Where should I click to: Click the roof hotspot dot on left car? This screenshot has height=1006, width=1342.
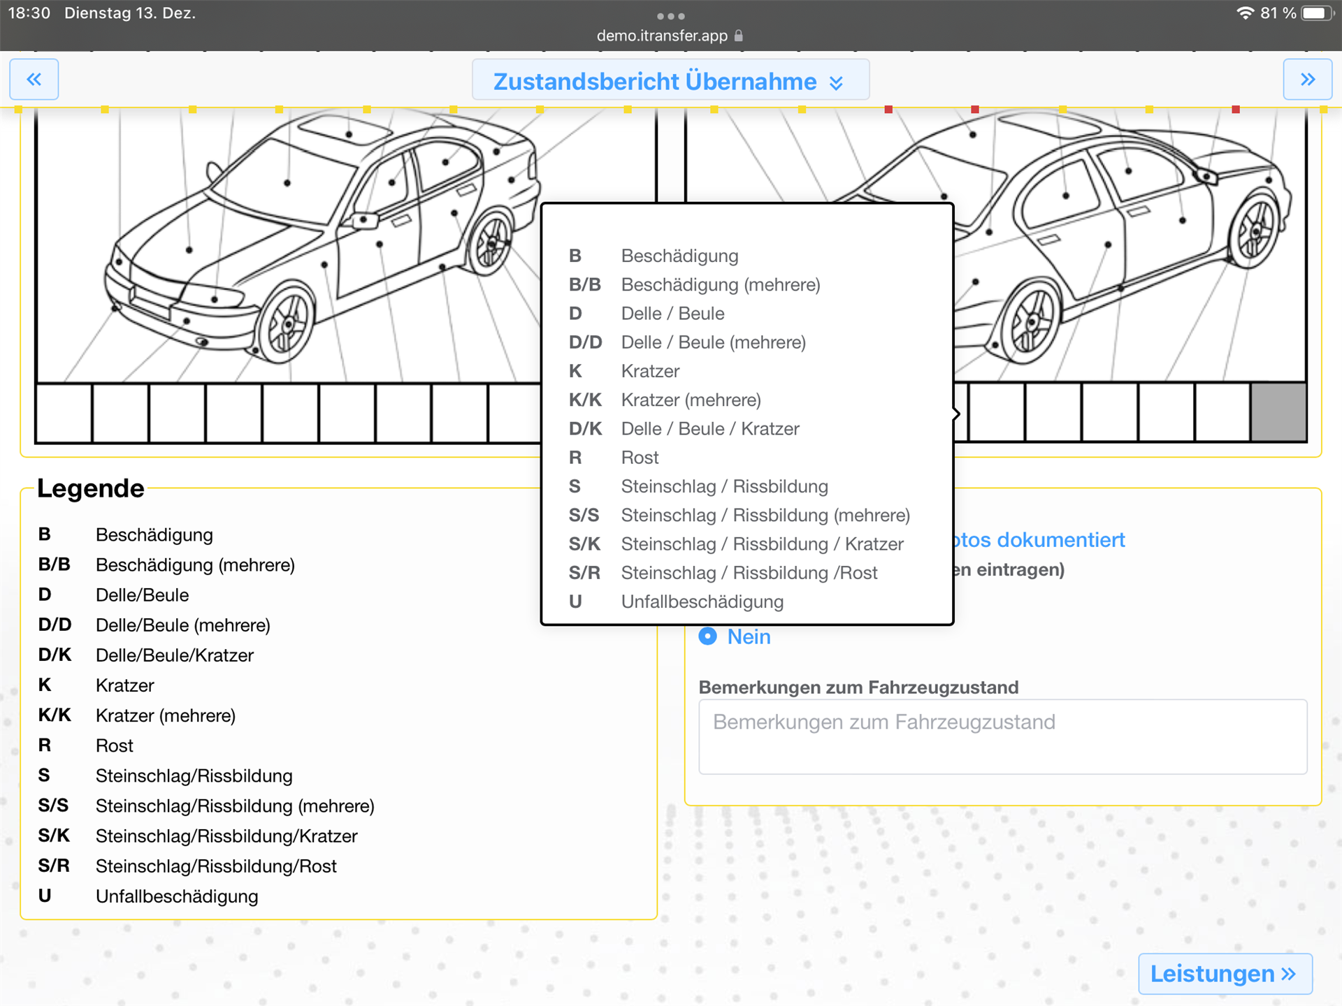click(x=349, y=134)
